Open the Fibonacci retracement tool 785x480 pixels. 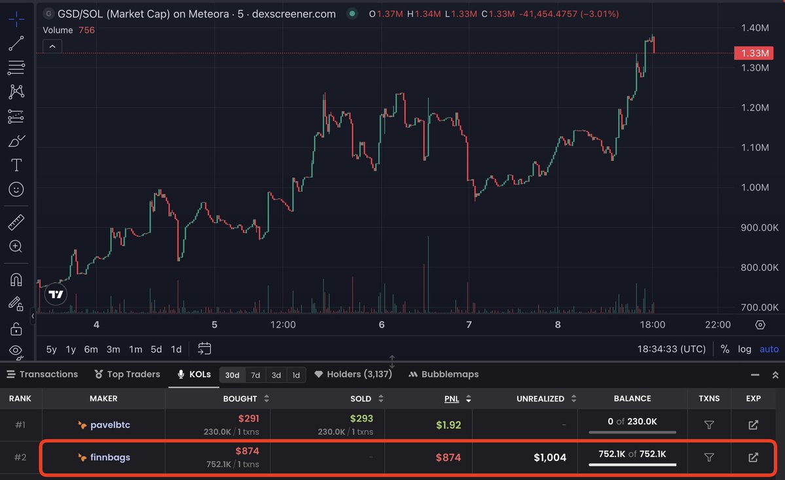coord(16,67)
